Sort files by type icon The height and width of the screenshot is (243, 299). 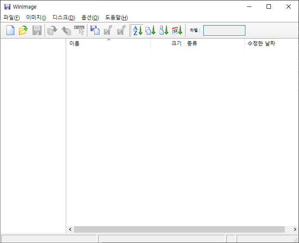coord(151,30)
